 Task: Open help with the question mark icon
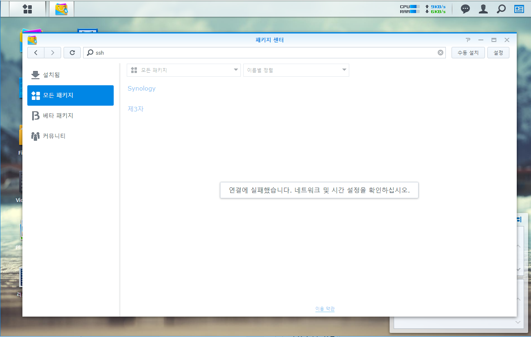click(468, 40)
